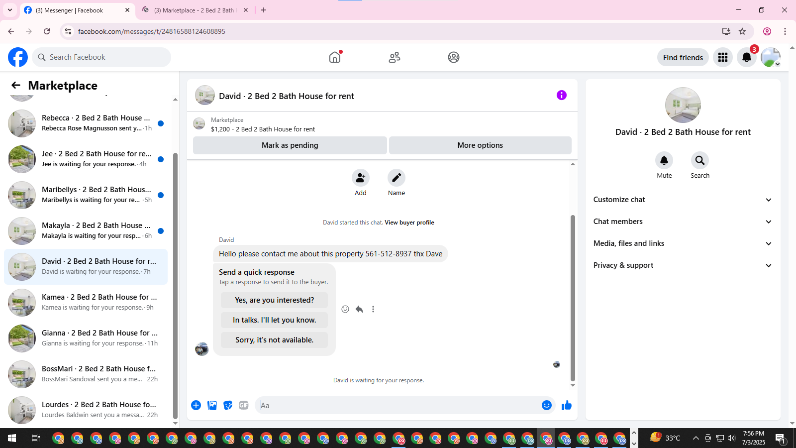The image size is (796, 448).
Task: Send a thumbs-up like
Action: [x=567, y=405]
